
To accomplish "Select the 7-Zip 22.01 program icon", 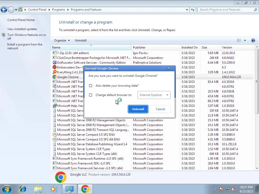I will coord(55,53).
